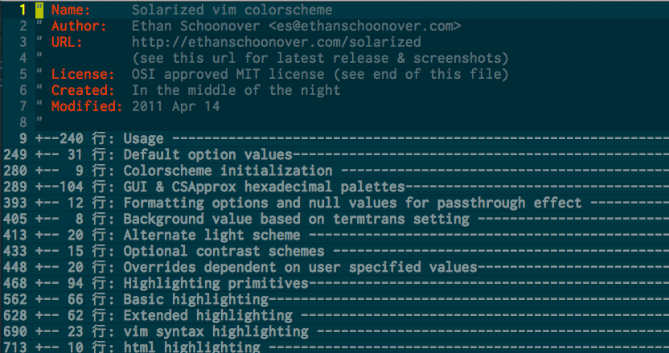Open the Basic highlighting fold
The width and height of the screenshot is (669, 353).
[352, 299]
